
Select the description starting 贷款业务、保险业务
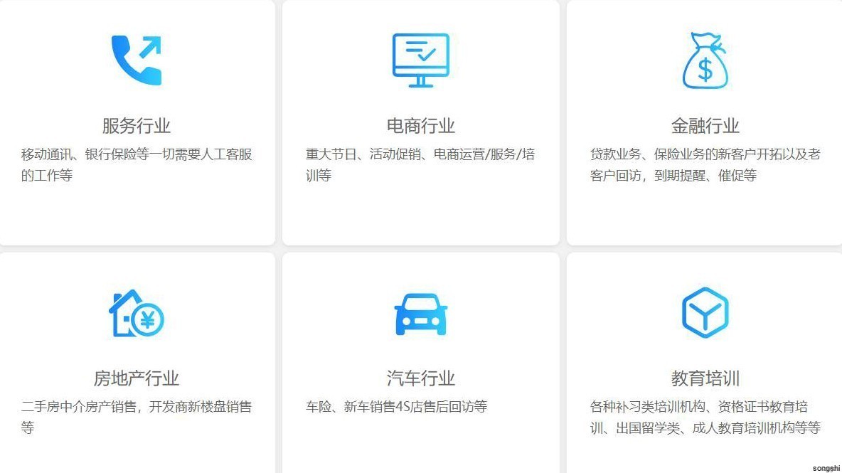coord(705,165)
